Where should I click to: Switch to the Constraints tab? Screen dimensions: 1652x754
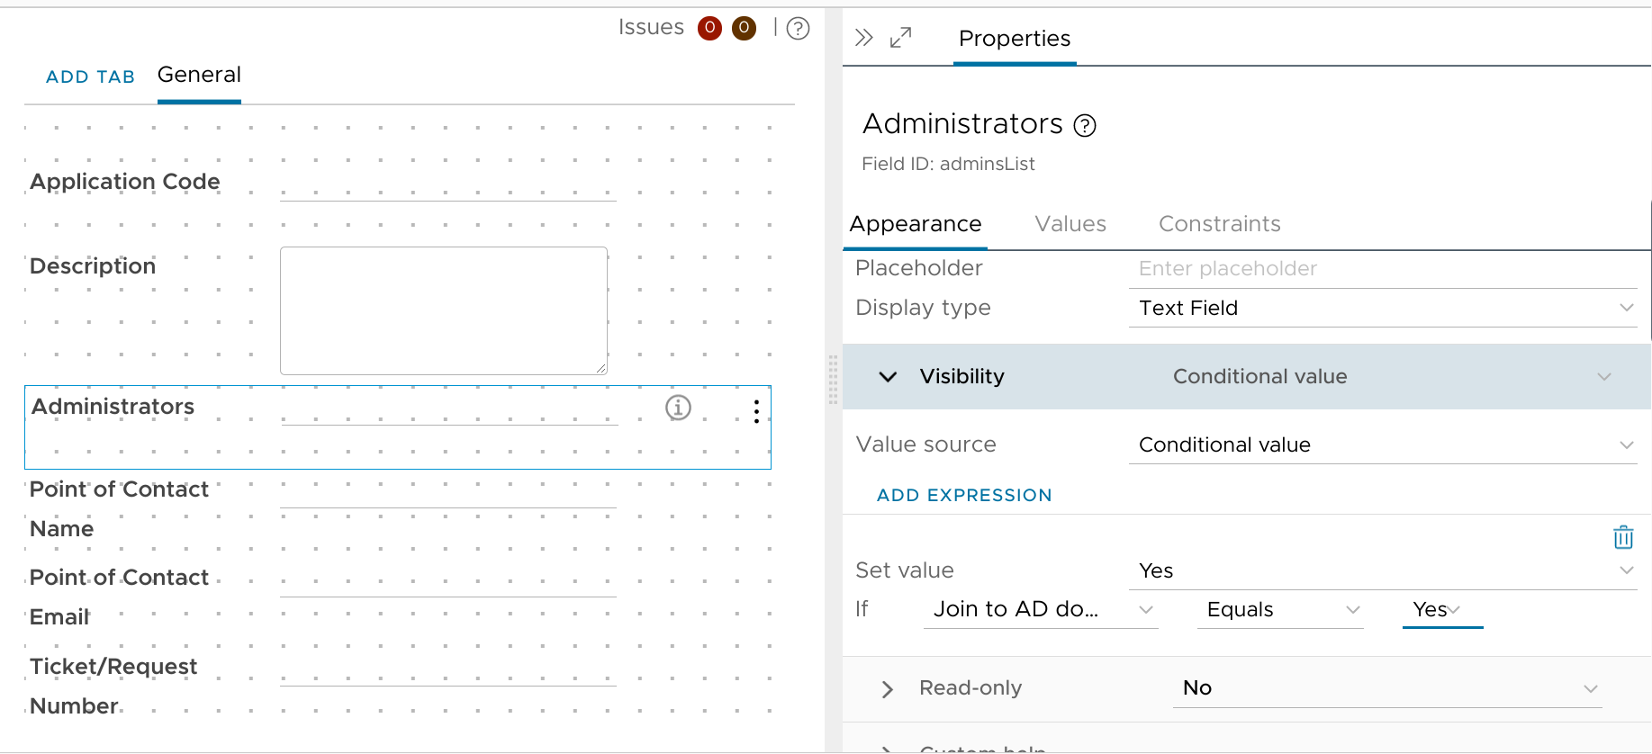tap(1219, 224)
